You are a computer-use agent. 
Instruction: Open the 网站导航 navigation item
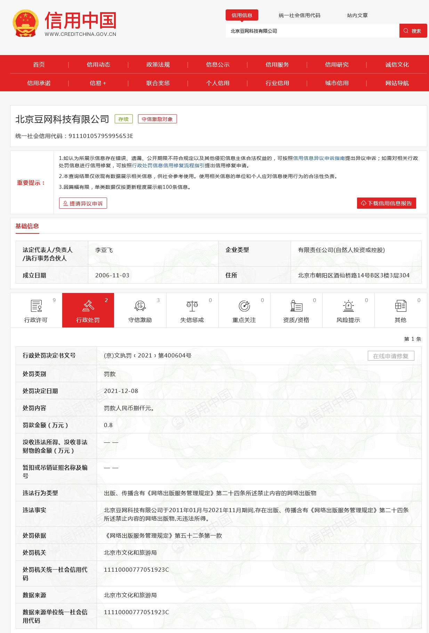tap(397, 83)
